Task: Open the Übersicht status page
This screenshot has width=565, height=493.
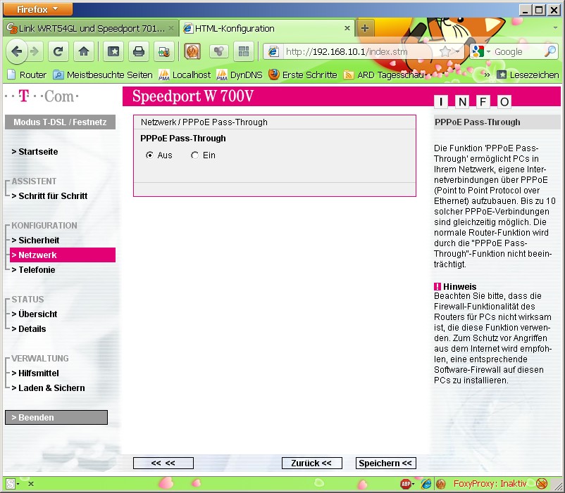Action: [x=35, y=314]
